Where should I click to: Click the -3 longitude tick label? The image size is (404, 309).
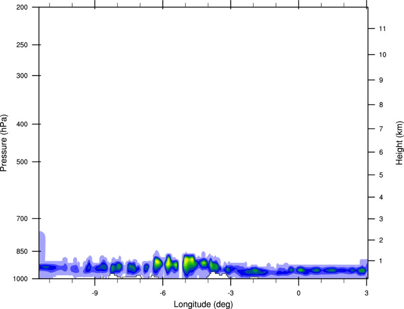(231, 293)
